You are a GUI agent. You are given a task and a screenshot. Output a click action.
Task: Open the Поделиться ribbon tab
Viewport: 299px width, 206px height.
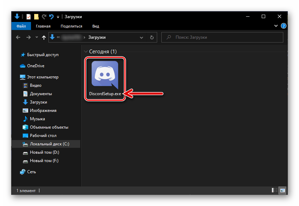71,26
